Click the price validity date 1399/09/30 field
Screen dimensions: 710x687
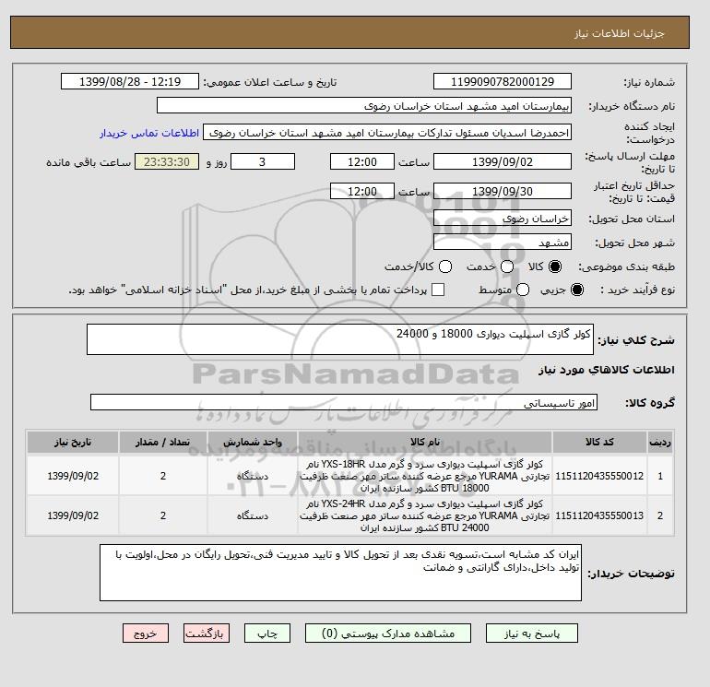point(503,191)
